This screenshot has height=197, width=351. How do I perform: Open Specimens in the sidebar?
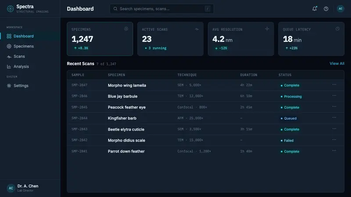[30, 46]
